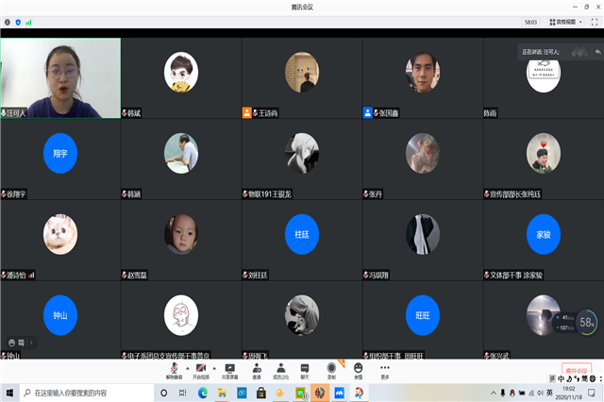This screenshot has width=604, height=402.
Task: Open the Members (20) list
Action: [279, 368]
